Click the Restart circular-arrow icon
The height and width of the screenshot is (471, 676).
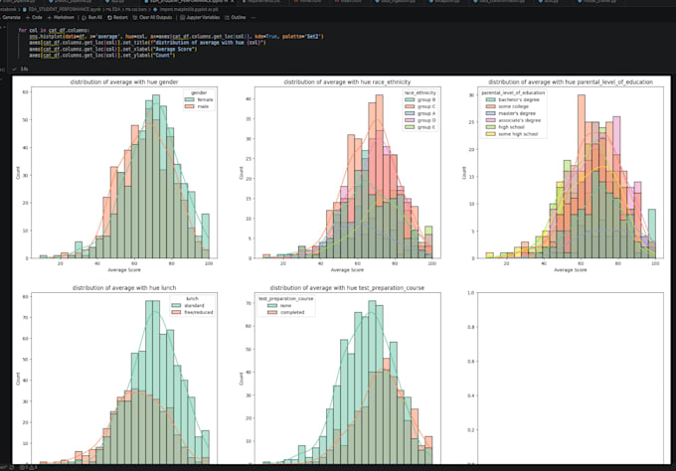click(109, 18)
